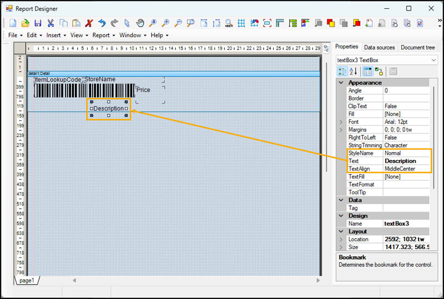
Task: Open the View menu
Action: (x=79, y=36)
